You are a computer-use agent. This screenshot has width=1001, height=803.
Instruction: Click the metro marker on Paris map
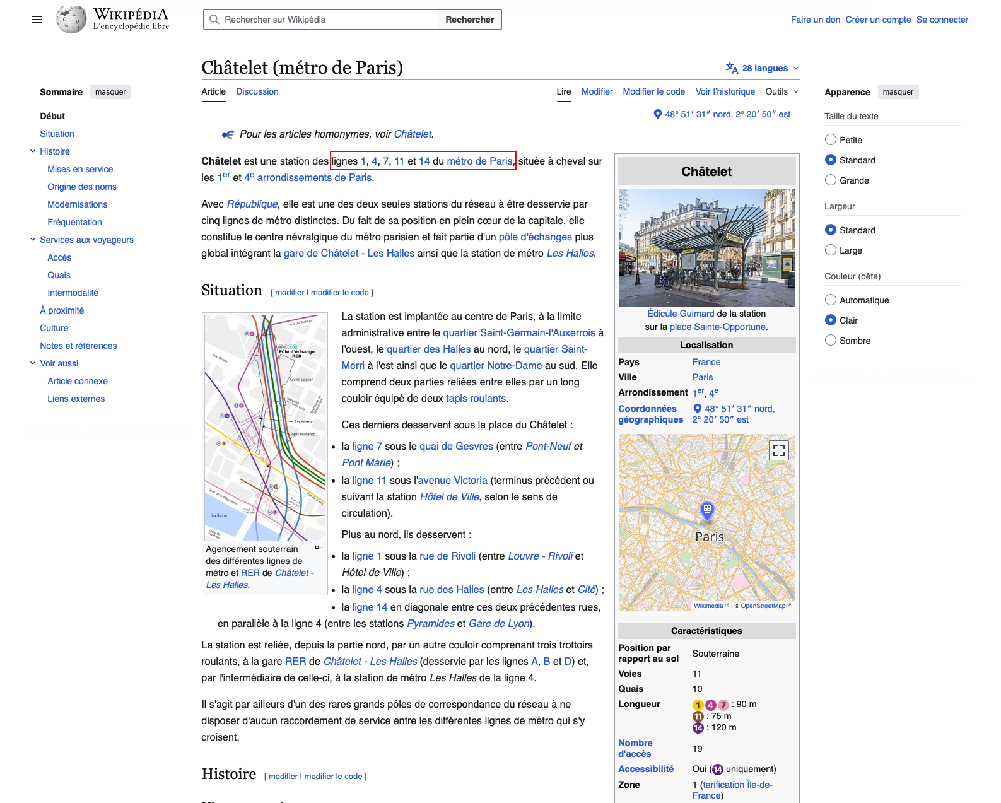pyautogui.click(x=707, y=510)
